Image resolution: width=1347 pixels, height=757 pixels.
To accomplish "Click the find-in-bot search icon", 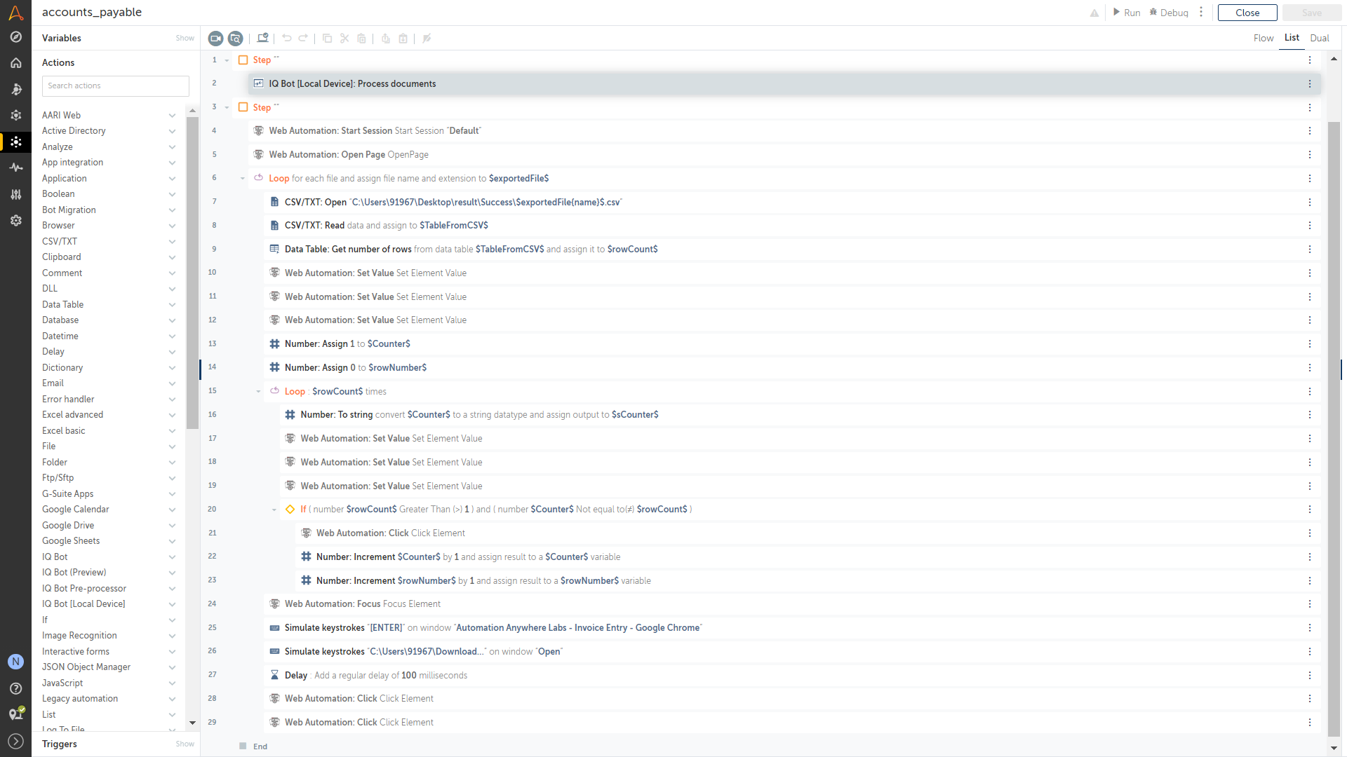I will pyautogui.click(x=236, y=39).
